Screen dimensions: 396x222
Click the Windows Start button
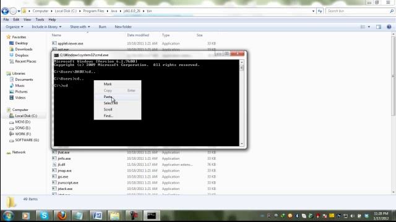[x=8, y=216]
